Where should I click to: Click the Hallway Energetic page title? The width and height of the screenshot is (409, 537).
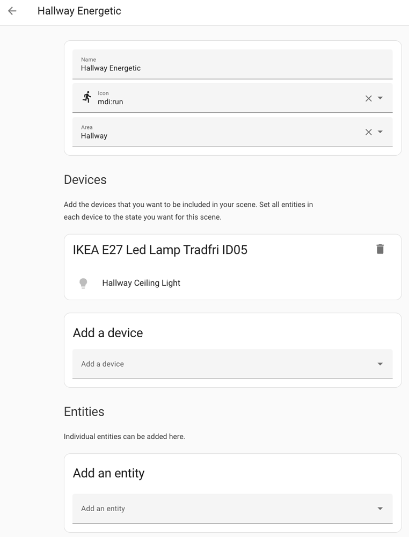pyautogui.click(x=79, y=11)
